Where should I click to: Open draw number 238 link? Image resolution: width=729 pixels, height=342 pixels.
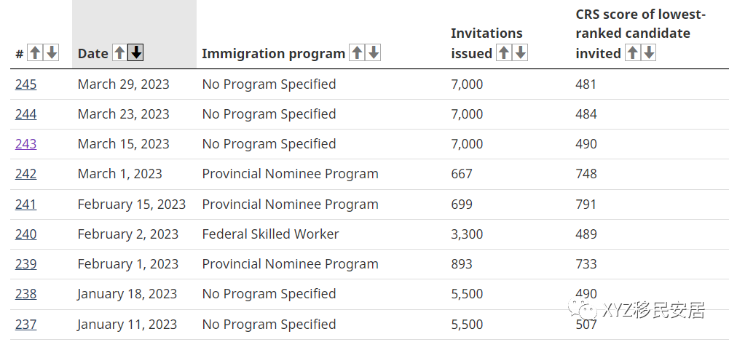point(25,294)
